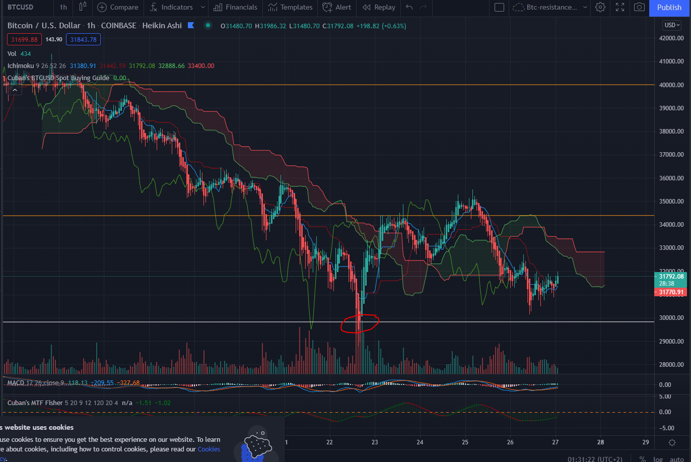Start bar Replay mode
691x462 pixels.
379,7
